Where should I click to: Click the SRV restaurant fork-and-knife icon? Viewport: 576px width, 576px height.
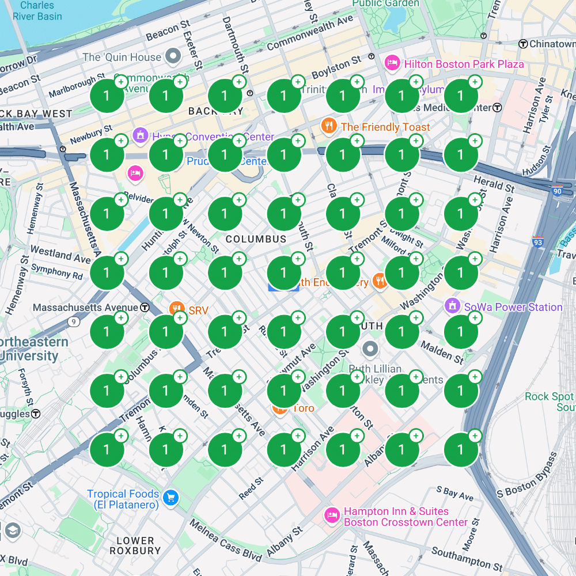click(x=176, y=308)
